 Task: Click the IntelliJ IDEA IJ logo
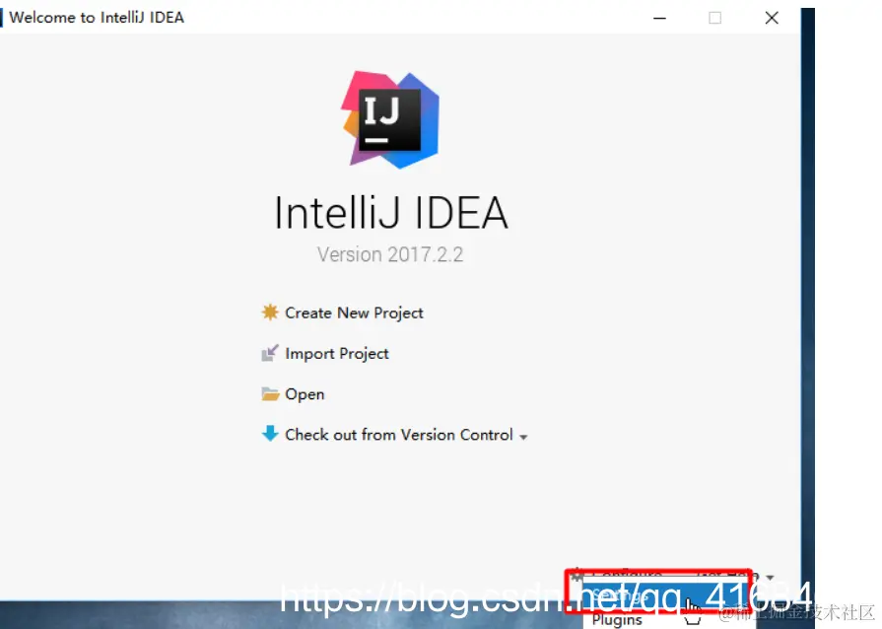point(390,120)
